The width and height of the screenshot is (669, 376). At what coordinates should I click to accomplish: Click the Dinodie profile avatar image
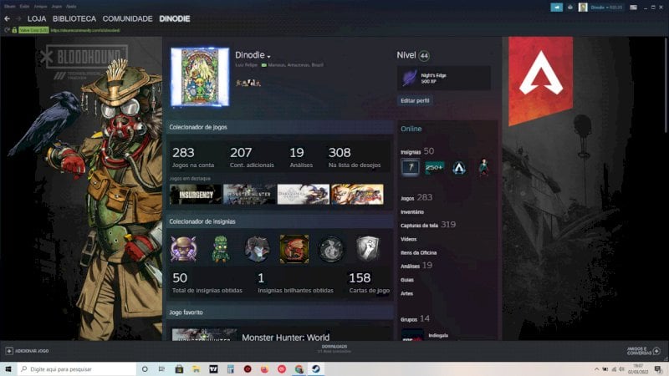point(200,77)
